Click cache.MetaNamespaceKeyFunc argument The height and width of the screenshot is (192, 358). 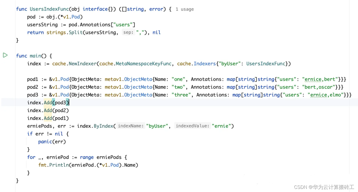tap(135, 64)
